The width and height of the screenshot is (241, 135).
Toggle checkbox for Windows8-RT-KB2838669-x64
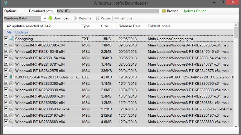click(6, 121)
